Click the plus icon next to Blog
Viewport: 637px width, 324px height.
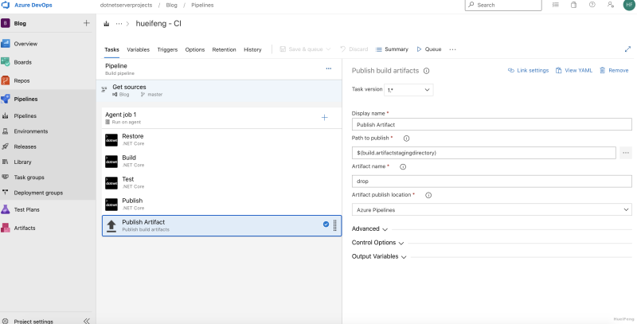(87, 23)
